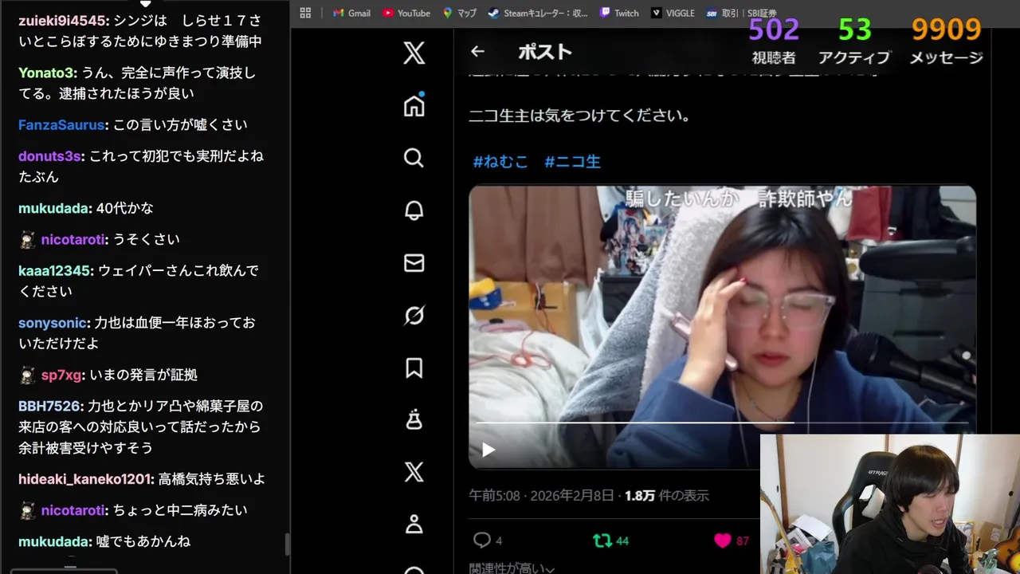Click the 1.8万 件の表示 view count
1020x574 pixels.
(666, 495)
